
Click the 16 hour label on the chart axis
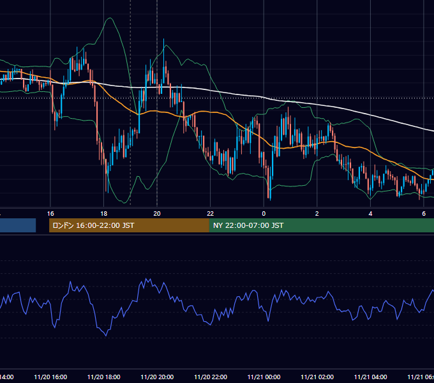coord(50,214)
